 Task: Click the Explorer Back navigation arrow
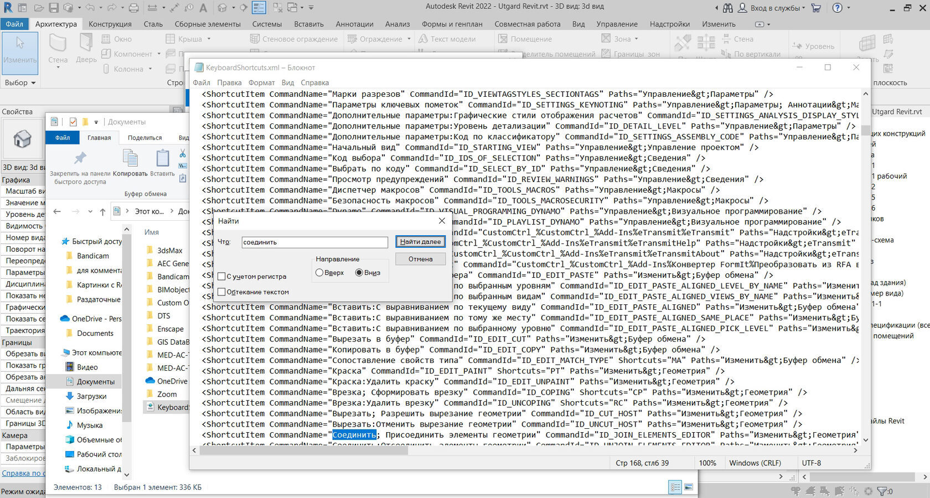[x=57, y=211]
